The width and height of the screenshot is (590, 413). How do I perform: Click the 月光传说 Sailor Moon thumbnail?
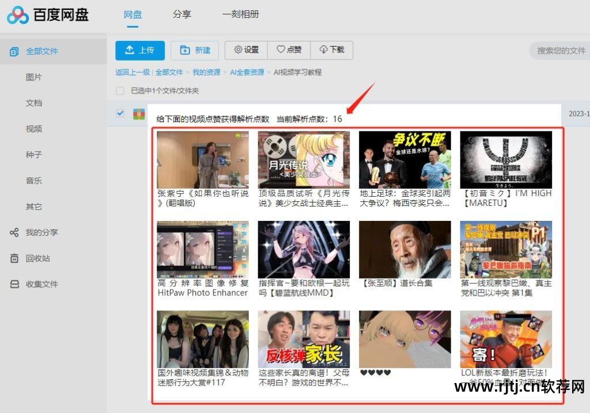coord(304,160)
